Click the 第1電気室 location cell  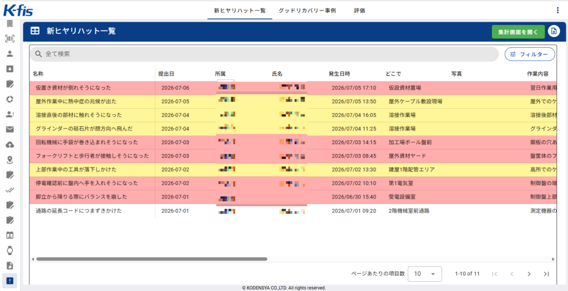401,183
